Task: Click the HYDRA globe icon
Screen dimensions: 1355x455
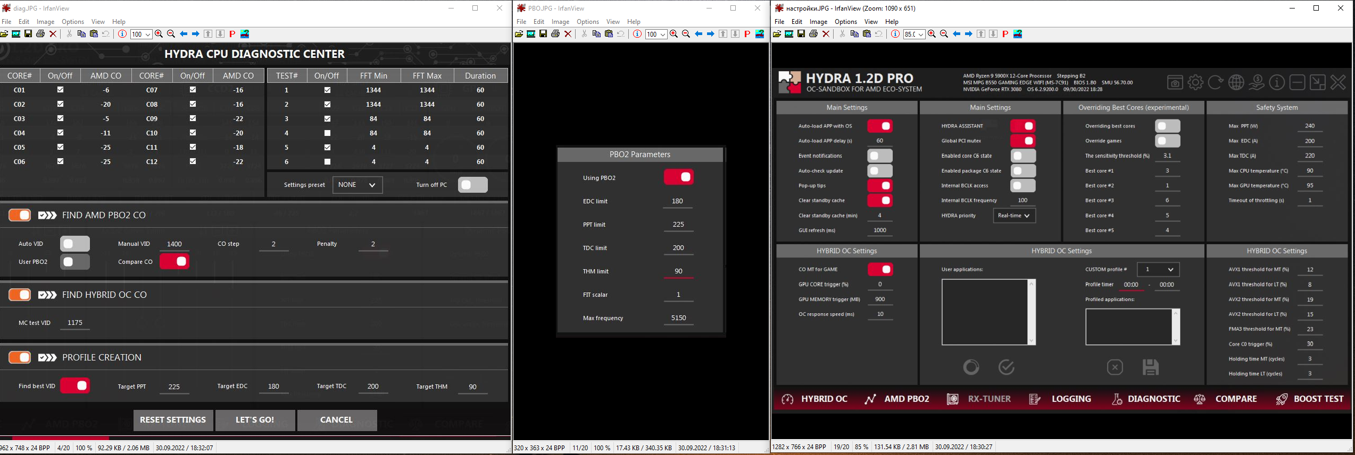Action: coord(1236,82)
